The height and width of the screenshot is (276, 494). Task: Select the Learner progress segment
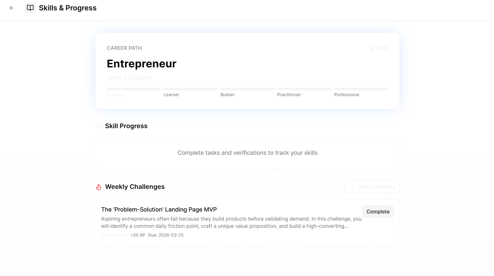tap(191, 89)
